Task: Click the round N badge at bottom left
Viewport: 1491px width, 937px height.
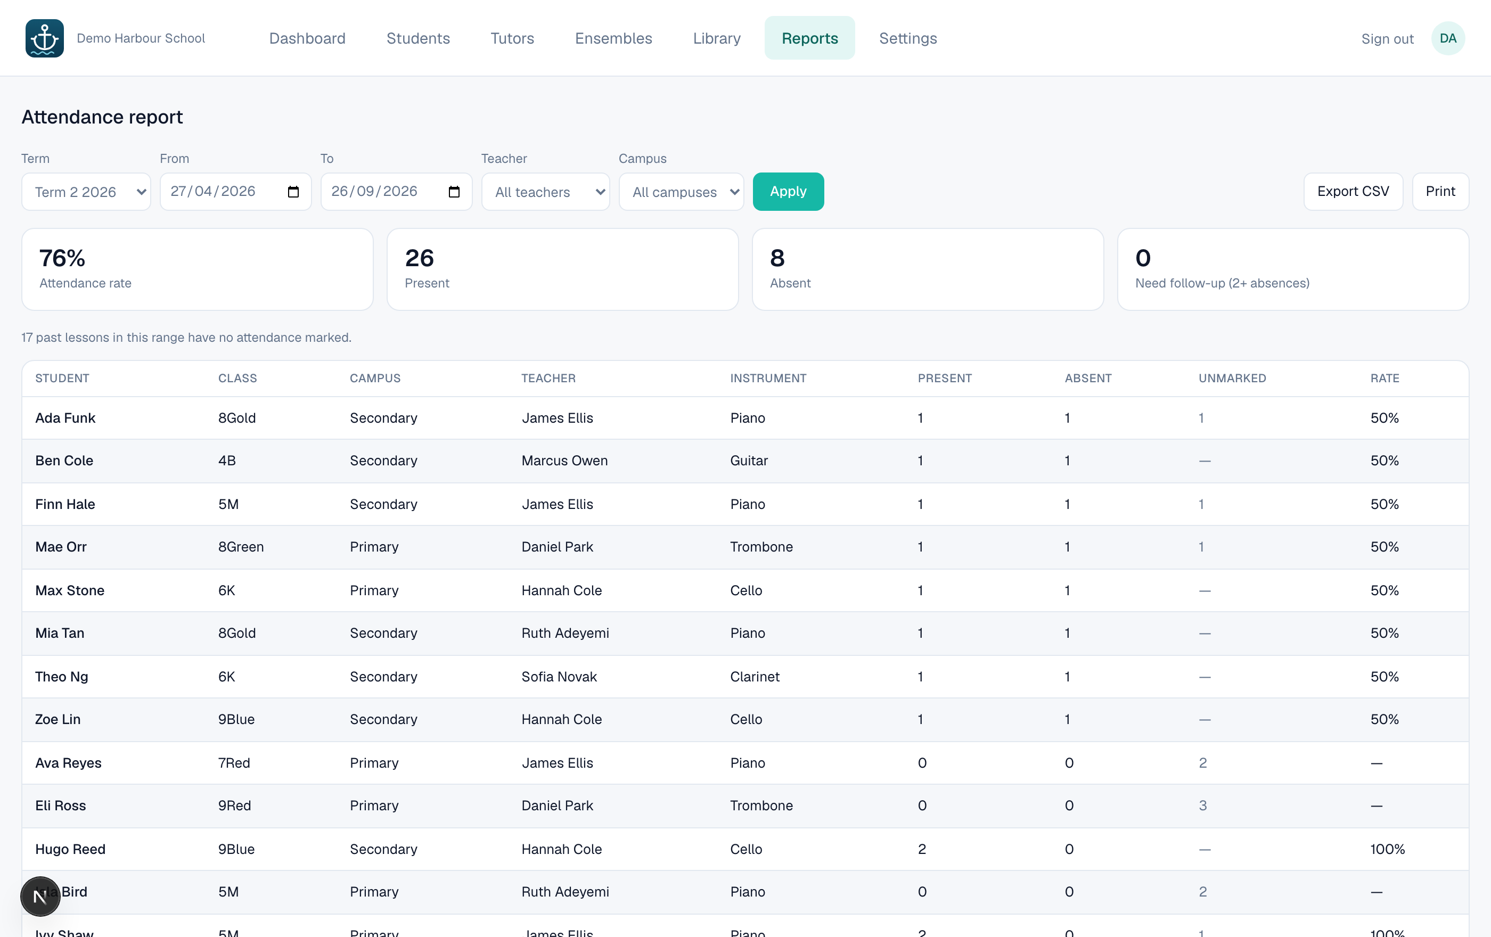Action: click(40, 895)
